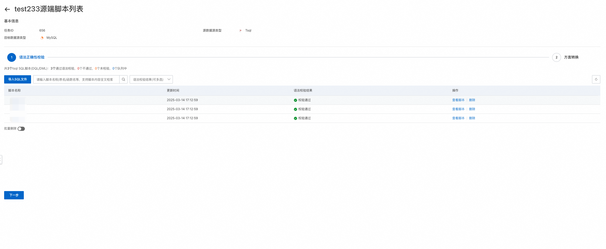The width and height of the screenshot is (606, 249).
Task: Click the green check icon in the second row
Action: (295, 109)
